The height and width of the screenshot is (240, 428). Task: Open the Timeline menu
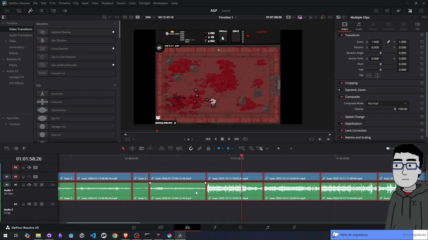point(64,3)
